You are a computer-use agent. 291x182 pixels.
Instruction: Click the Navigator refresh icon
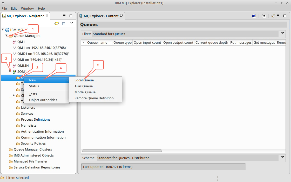pos(56,23)
